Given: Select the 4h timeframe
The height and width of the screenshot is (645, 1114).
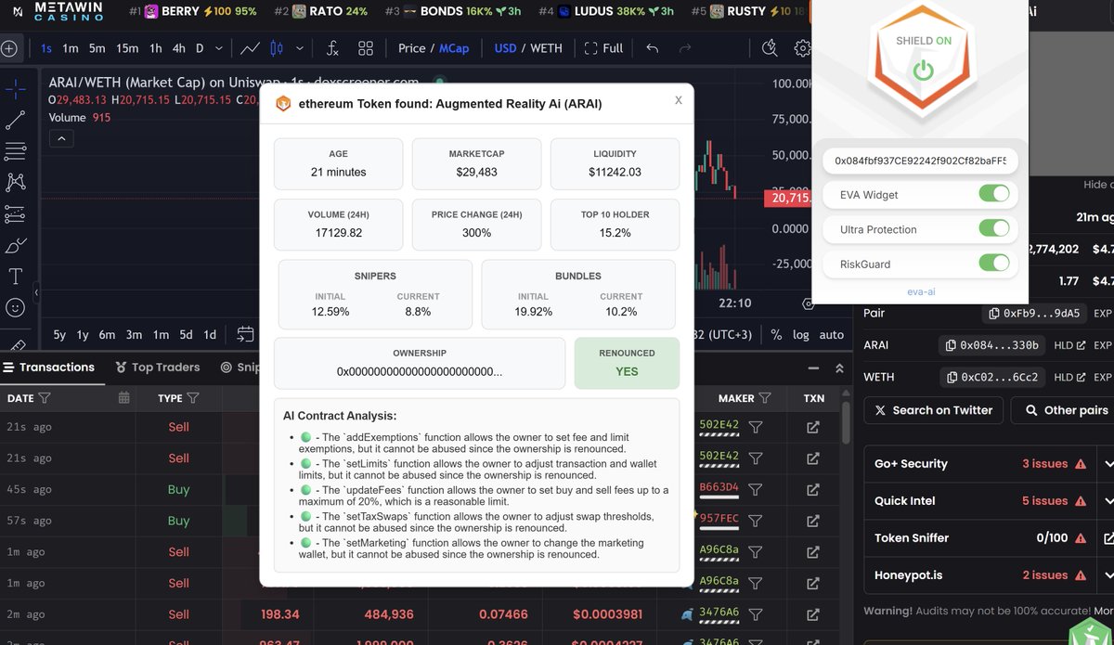Looking at the screenshot, I should [x=178, y=48].
